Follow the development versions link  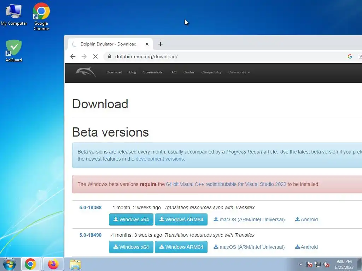point(160,159)
